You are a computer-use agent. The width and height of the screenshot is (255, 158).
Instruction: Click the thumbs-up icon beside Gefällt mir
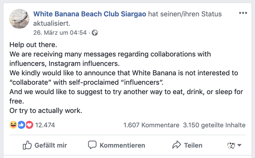(x=27, y=145)
